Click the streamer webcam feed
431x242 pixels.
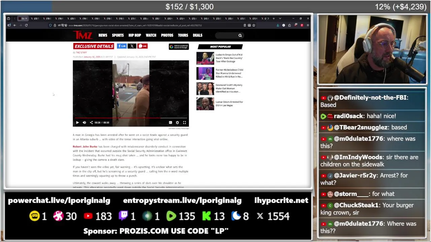[x=372, y=49]
